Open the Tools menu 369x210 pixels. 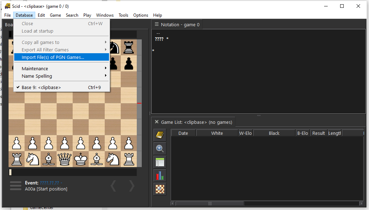[x=123, y=15]
